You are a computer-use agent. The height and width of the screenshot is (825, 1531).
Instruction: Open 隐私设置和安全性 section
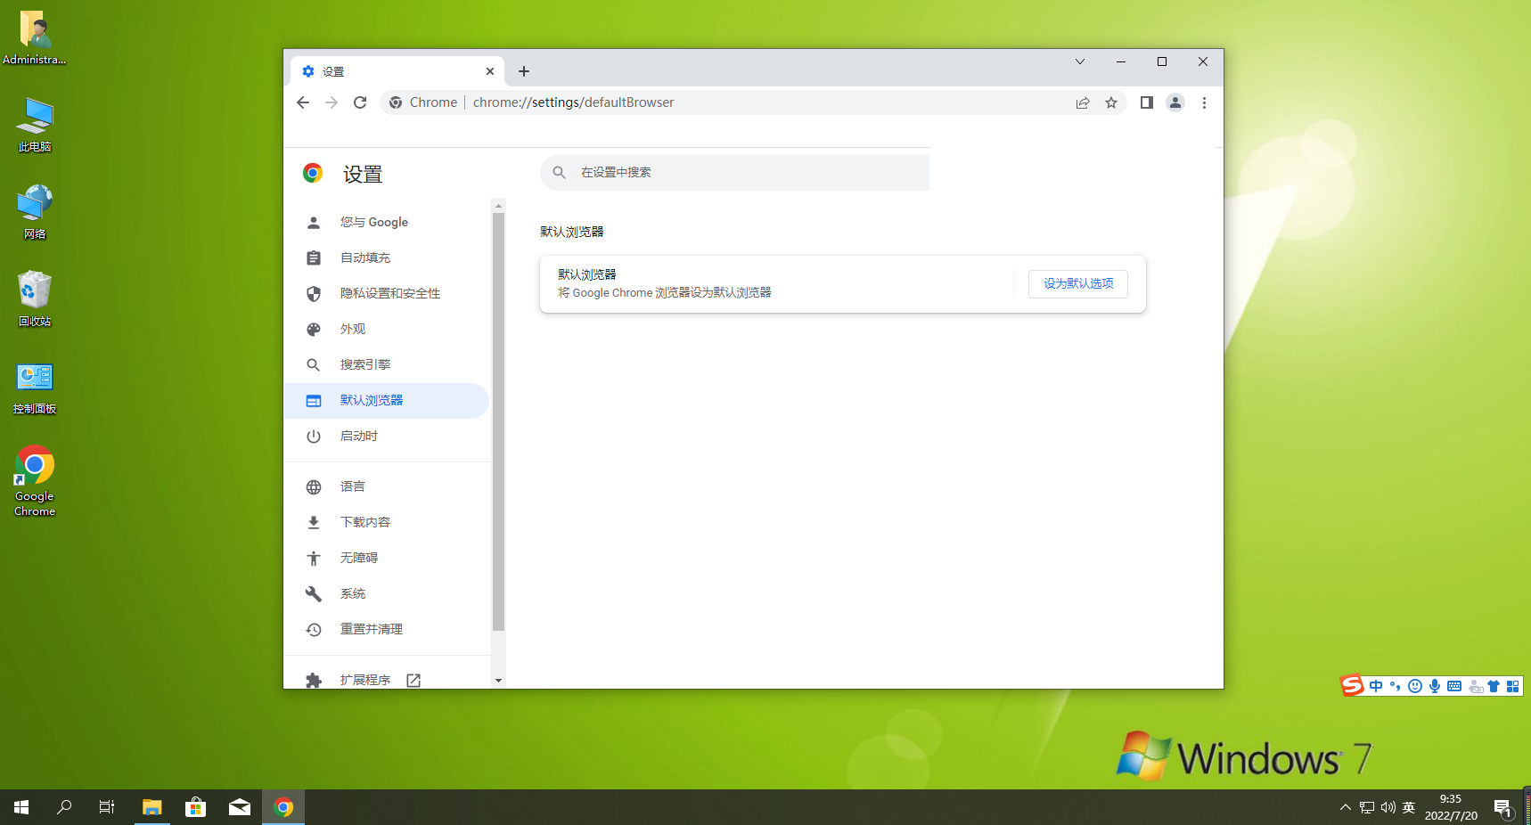[x=386, y=293]
